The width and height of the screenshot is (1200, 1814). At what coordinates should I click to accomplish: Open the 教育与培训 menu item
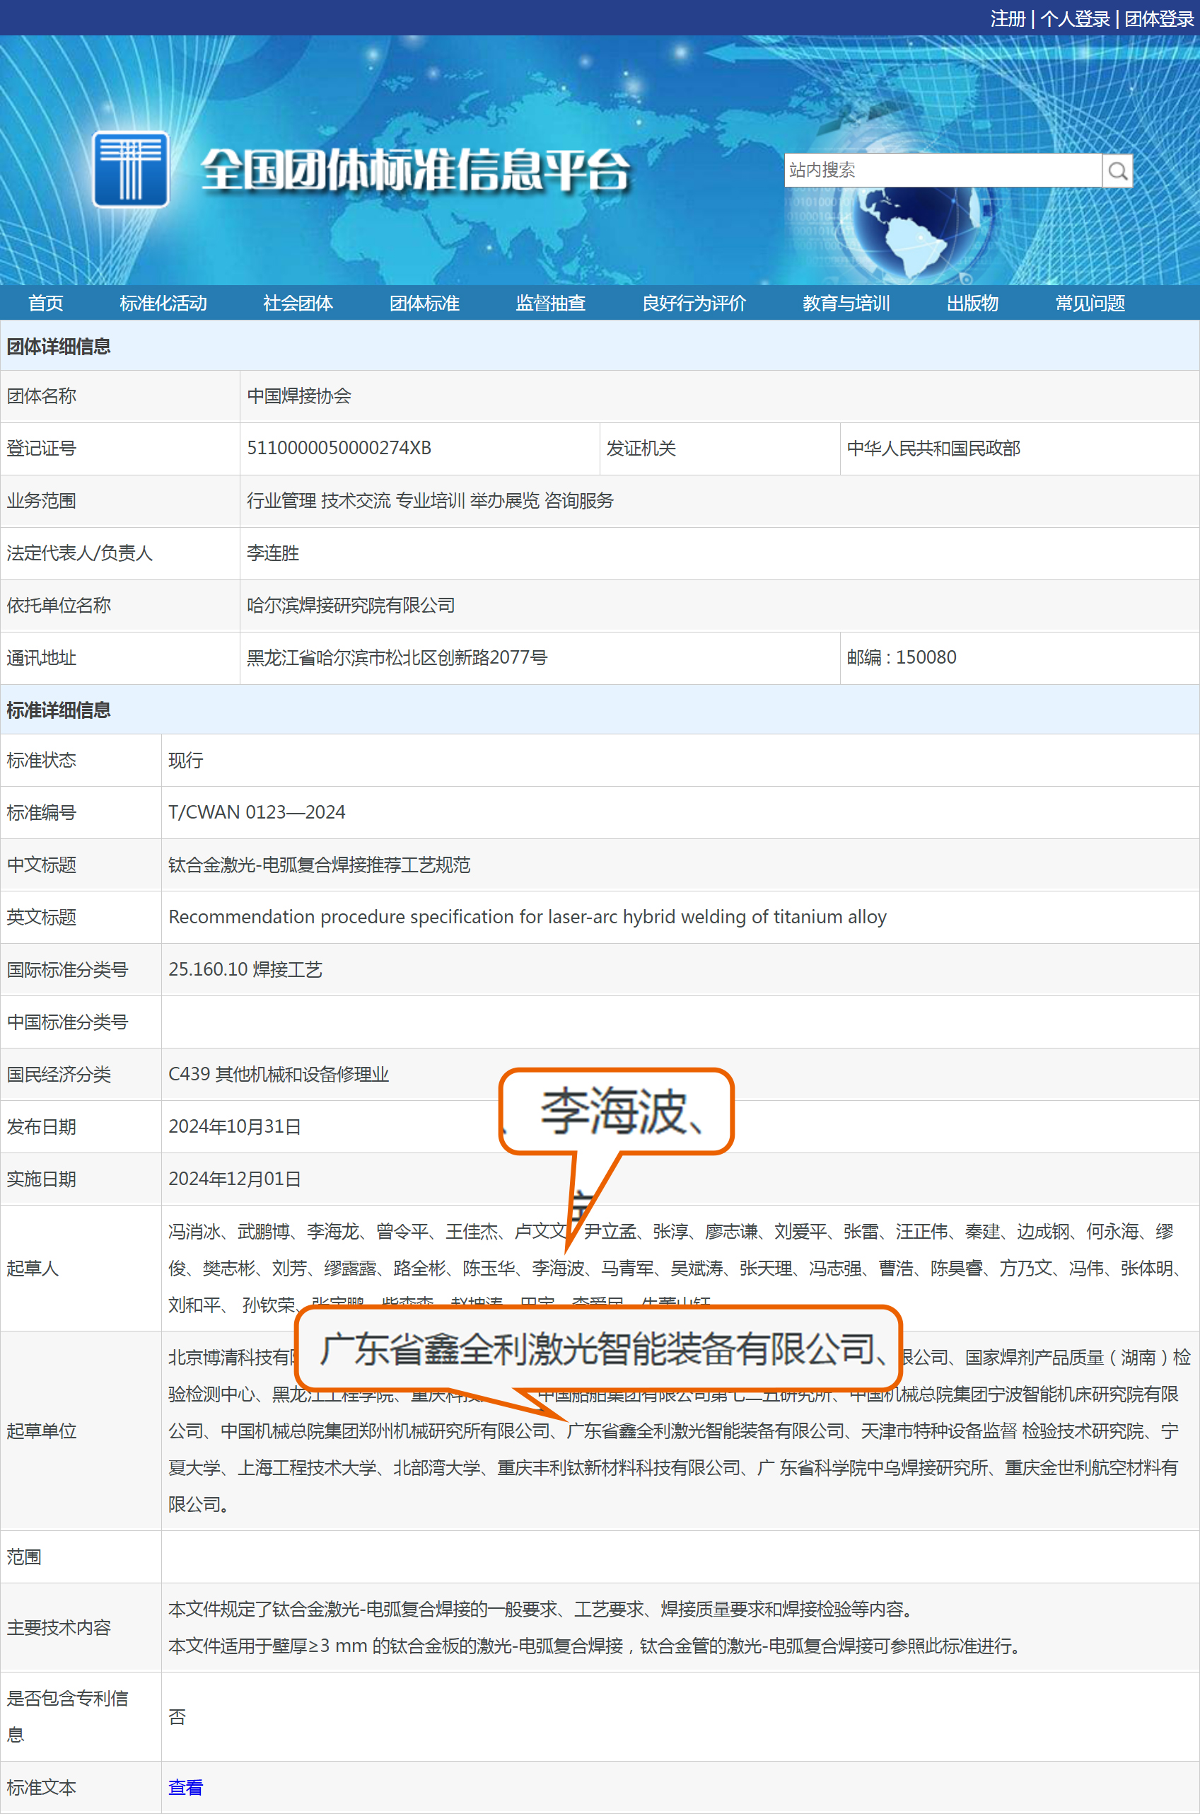pos(846,304)
